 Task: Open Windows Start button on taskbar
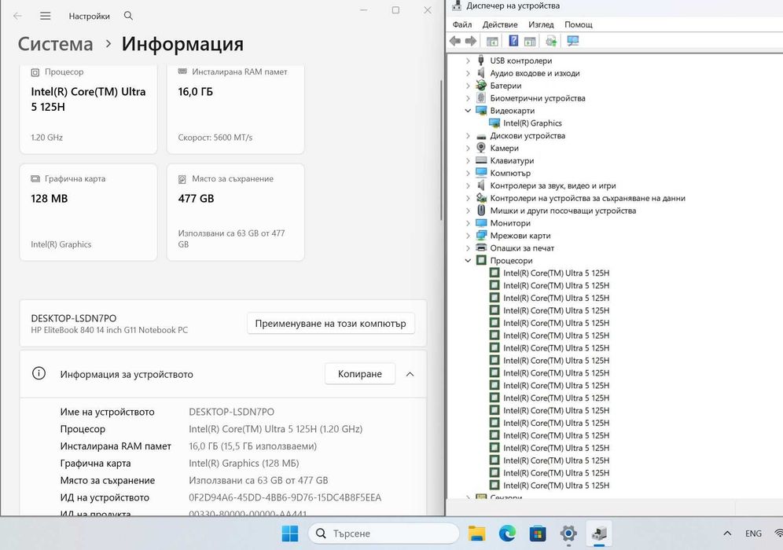tap(289, 533)
